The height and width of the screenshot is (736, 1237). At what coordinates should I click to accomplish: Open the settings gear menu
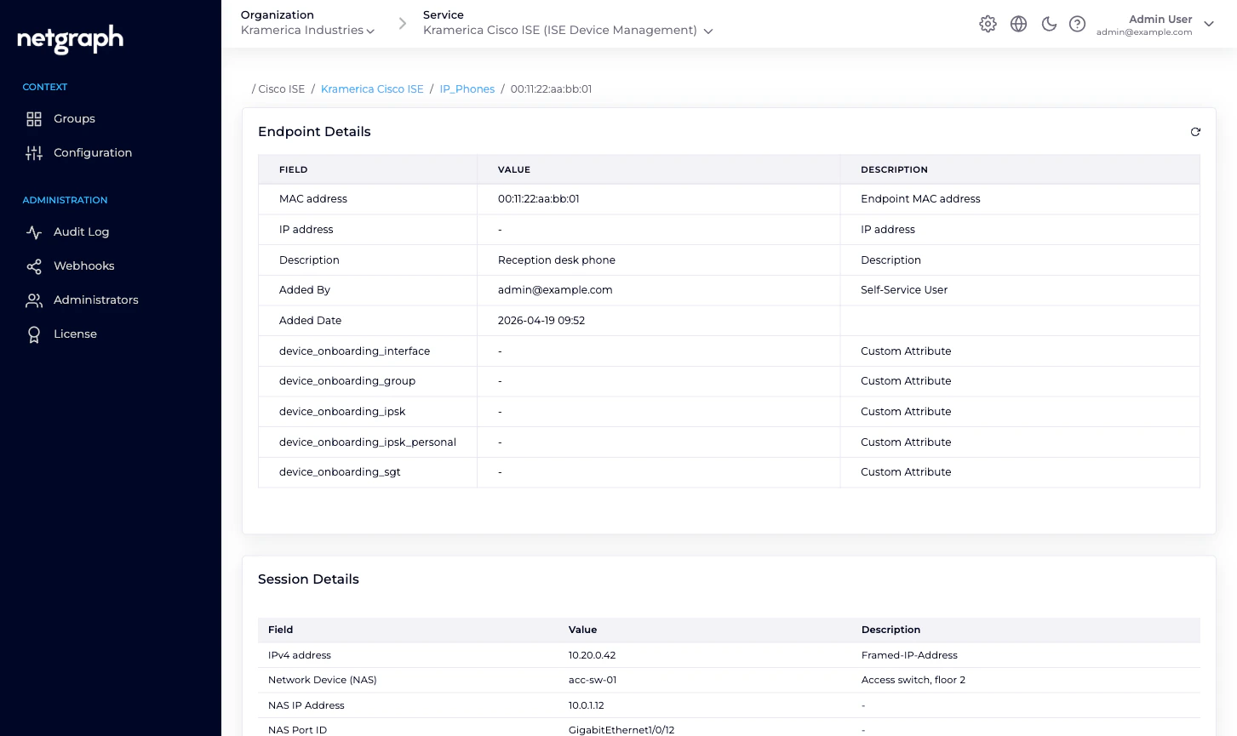point(988,24)
